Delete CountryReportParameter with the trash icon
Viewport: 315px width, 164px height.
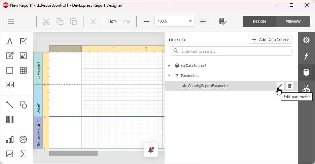click(x=290, y=86)
